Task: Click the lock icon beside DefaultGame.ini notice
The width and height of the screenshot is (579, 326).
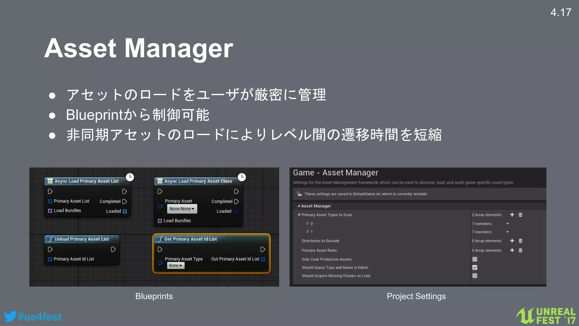Action: point(299,194)
